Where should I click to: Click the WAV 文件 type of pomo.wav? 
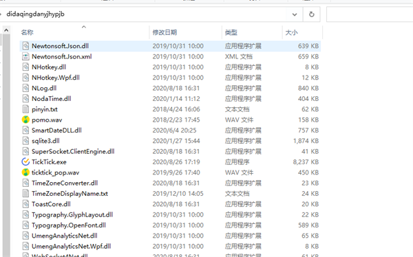point(239,120)
